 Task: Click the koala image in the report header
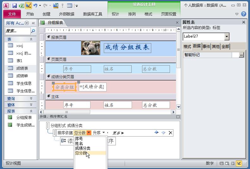coord(91,48)
